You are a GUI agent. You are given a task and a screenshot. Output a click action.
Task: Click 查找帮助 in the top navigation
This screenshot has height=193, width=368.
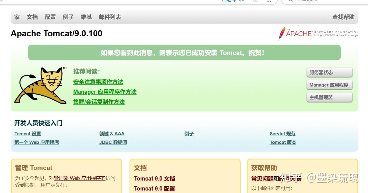click(344, 17)
